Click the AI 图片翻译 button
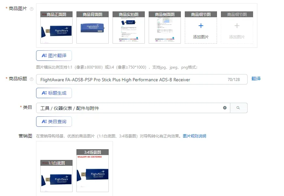The image size is (284, 196). 54,56
